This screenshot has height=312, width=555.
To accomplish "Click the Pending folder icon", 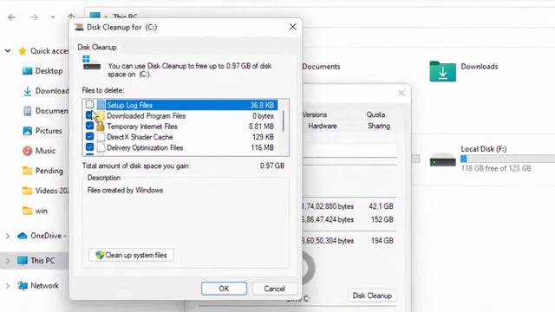I will tap(27, 171).
